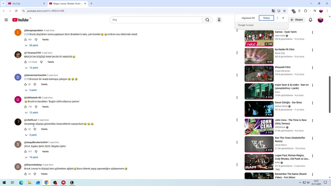Viewport: 331px width, 186px height.
Task: Click the YouTube search field Alış
Action: (156, 20)
